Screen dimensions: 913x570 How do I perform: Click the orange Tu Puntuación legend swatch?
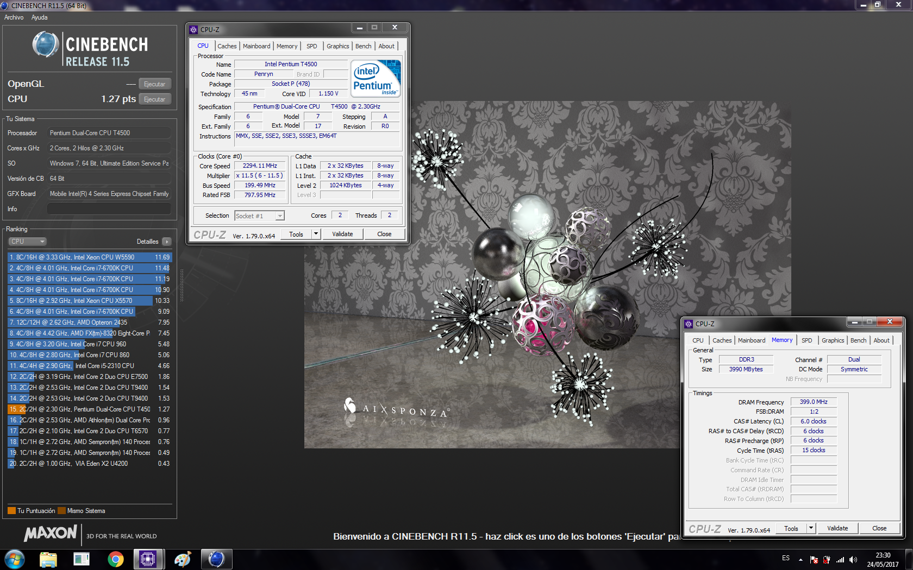tap(11, 511)
